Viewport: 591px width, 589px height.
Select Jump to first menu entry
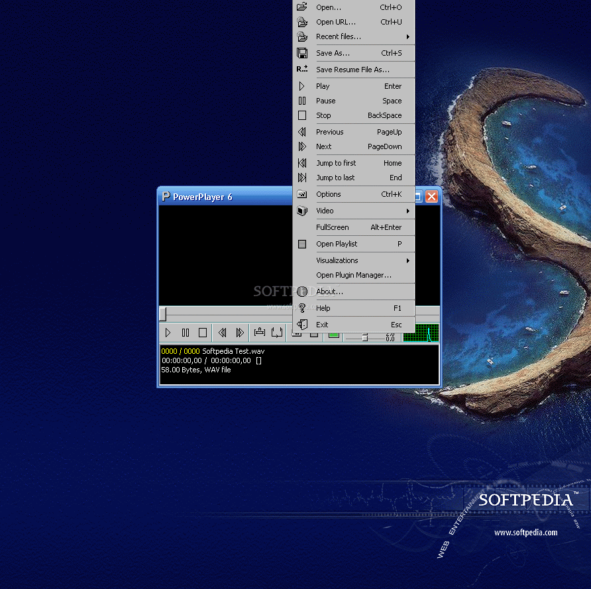point(354,163)
